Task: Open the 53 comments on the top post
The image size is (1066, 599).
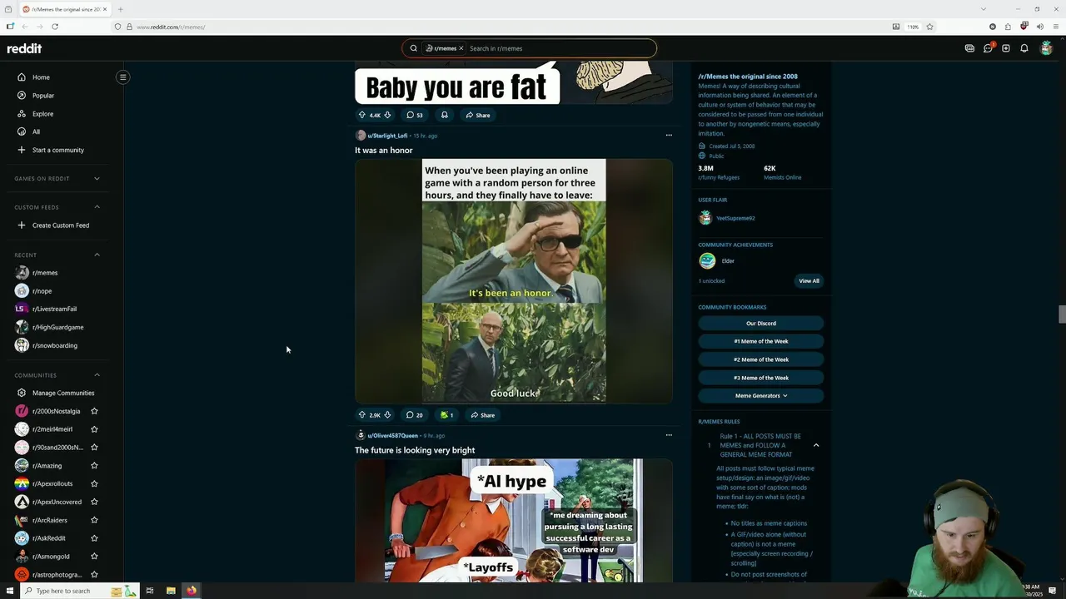Action: coord(415,115)
